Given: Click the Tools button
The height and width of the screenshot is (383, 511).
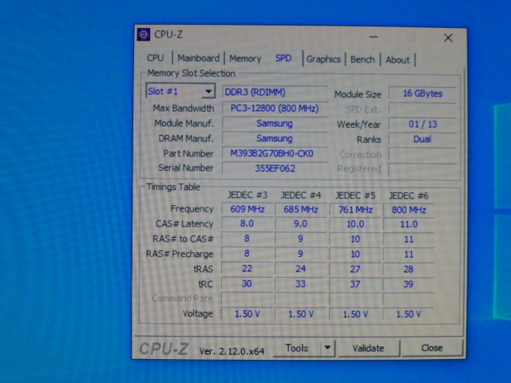Looking at the screenshot, I should 297,348.
